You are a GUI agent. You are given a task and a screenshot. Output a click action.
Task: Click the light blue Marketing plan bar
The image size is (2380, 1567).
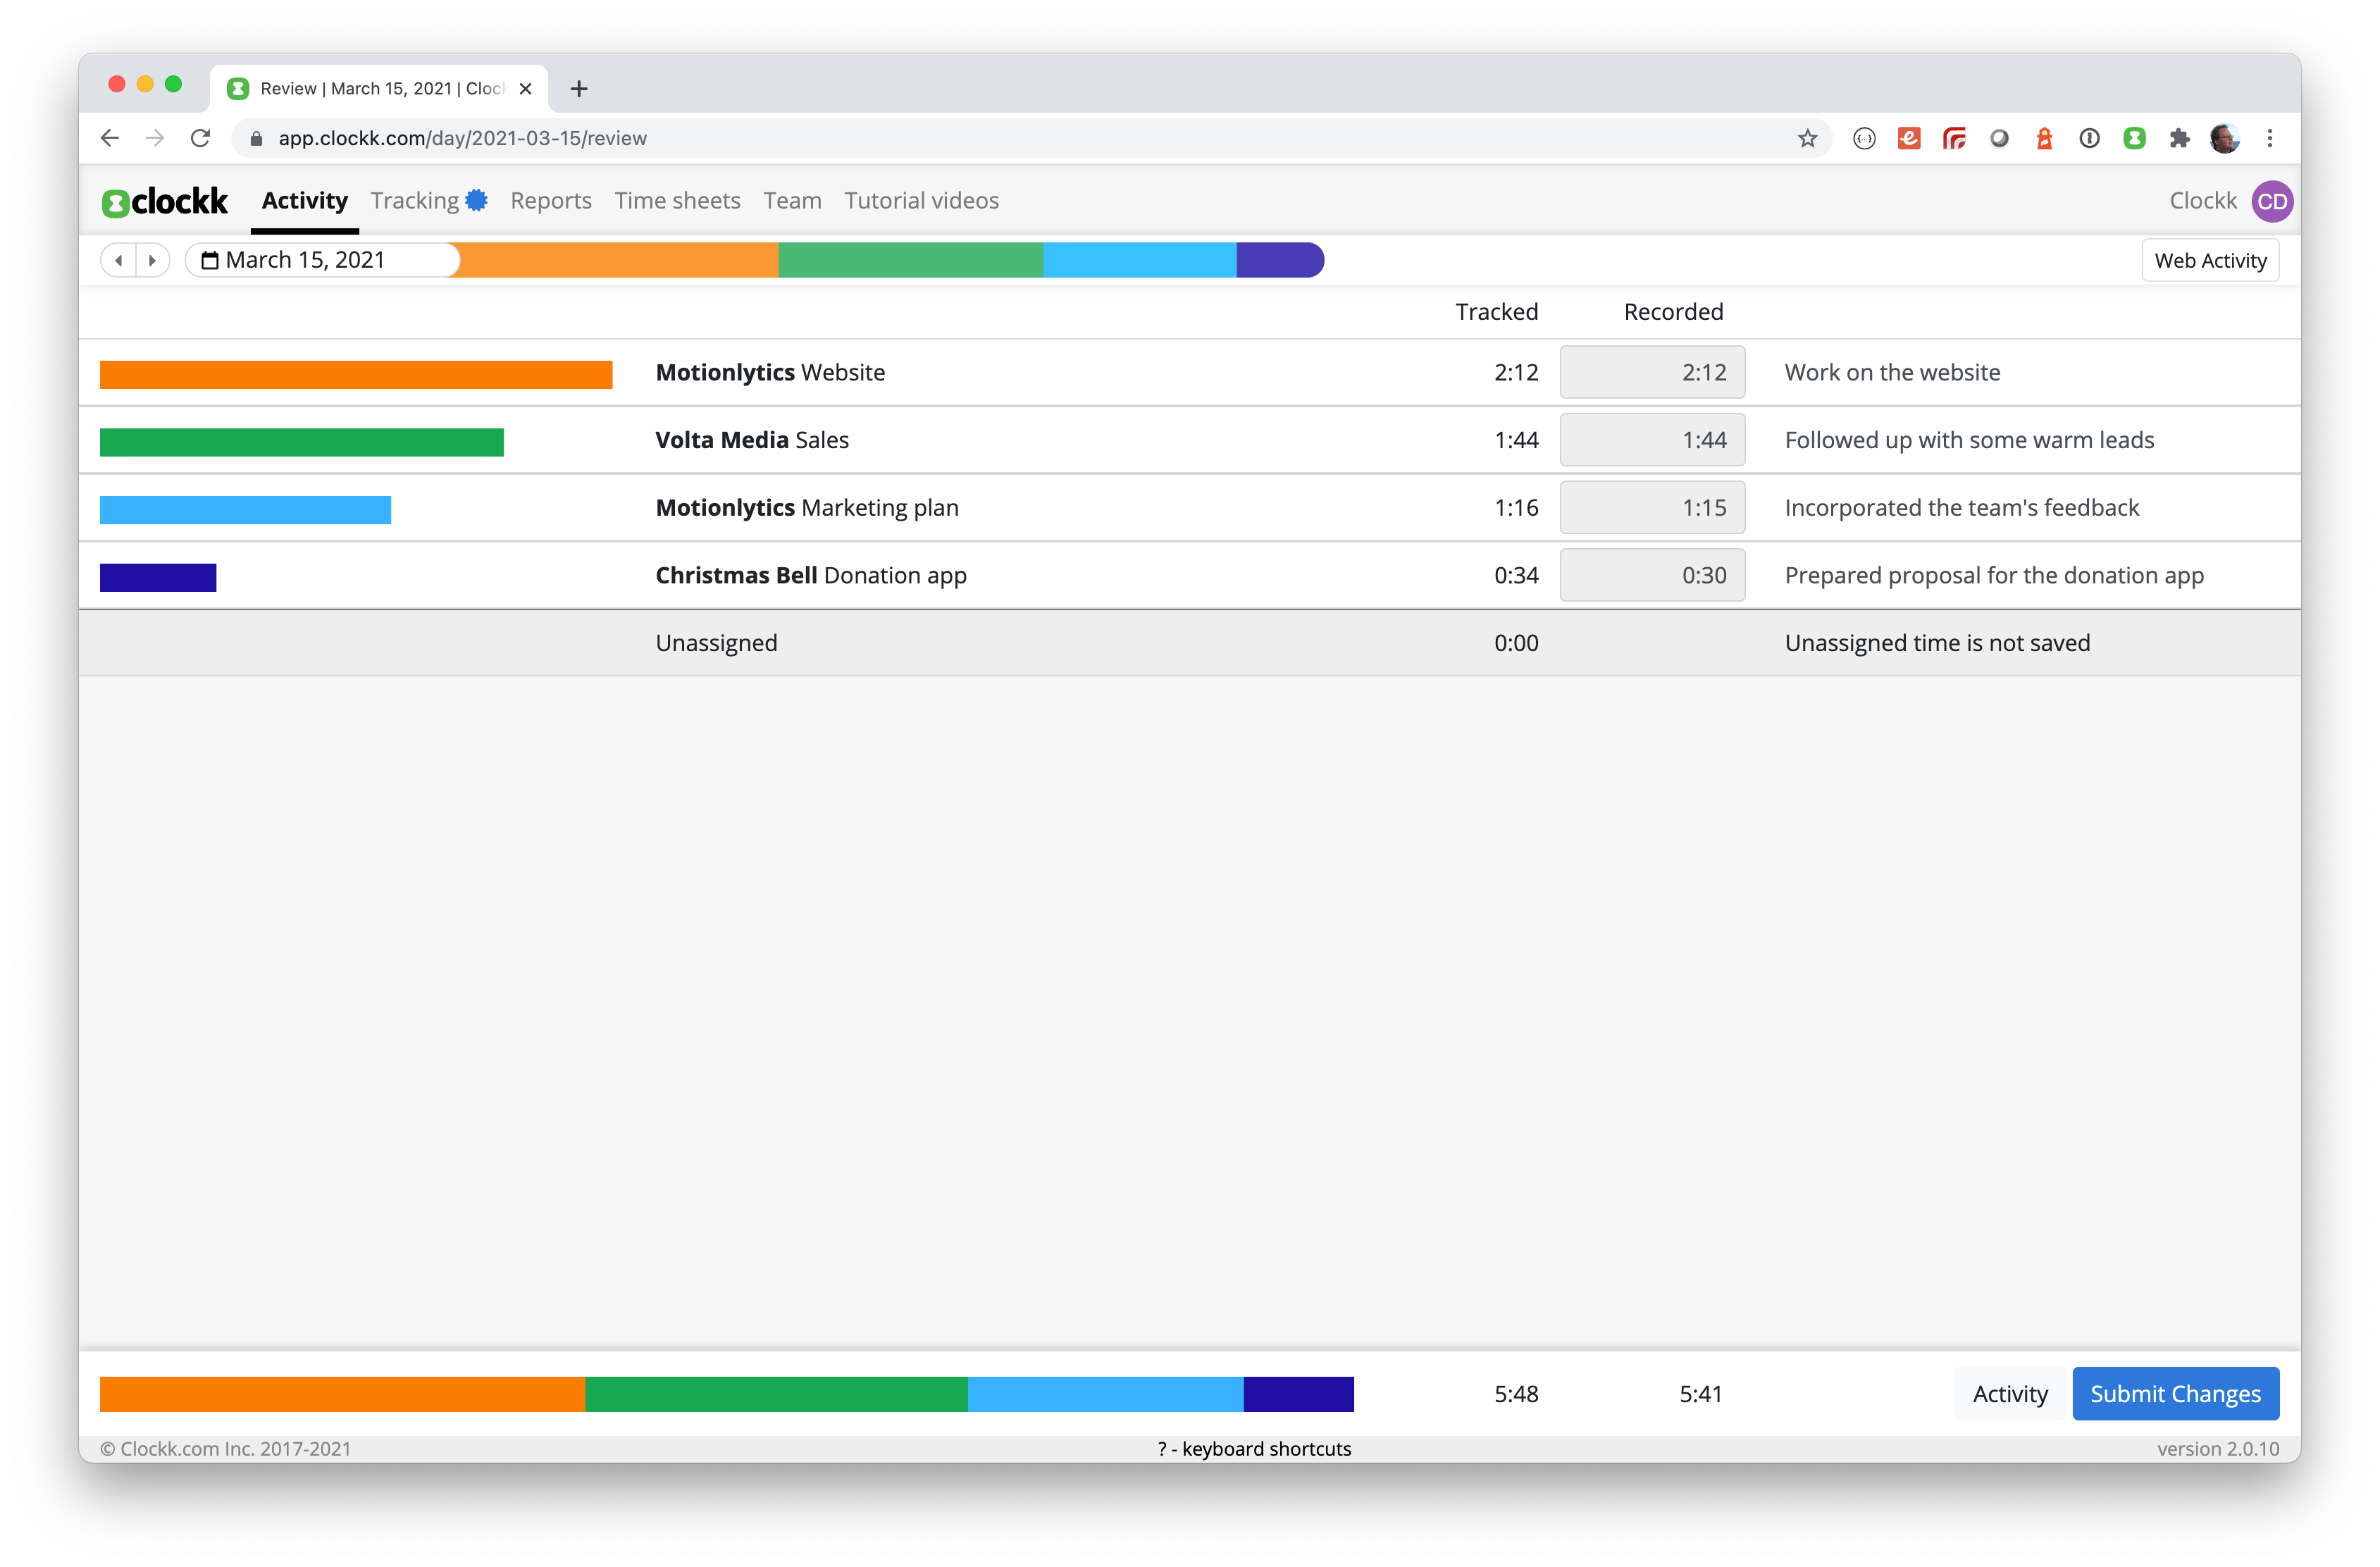pyautogui.click(x=245, y=510)
